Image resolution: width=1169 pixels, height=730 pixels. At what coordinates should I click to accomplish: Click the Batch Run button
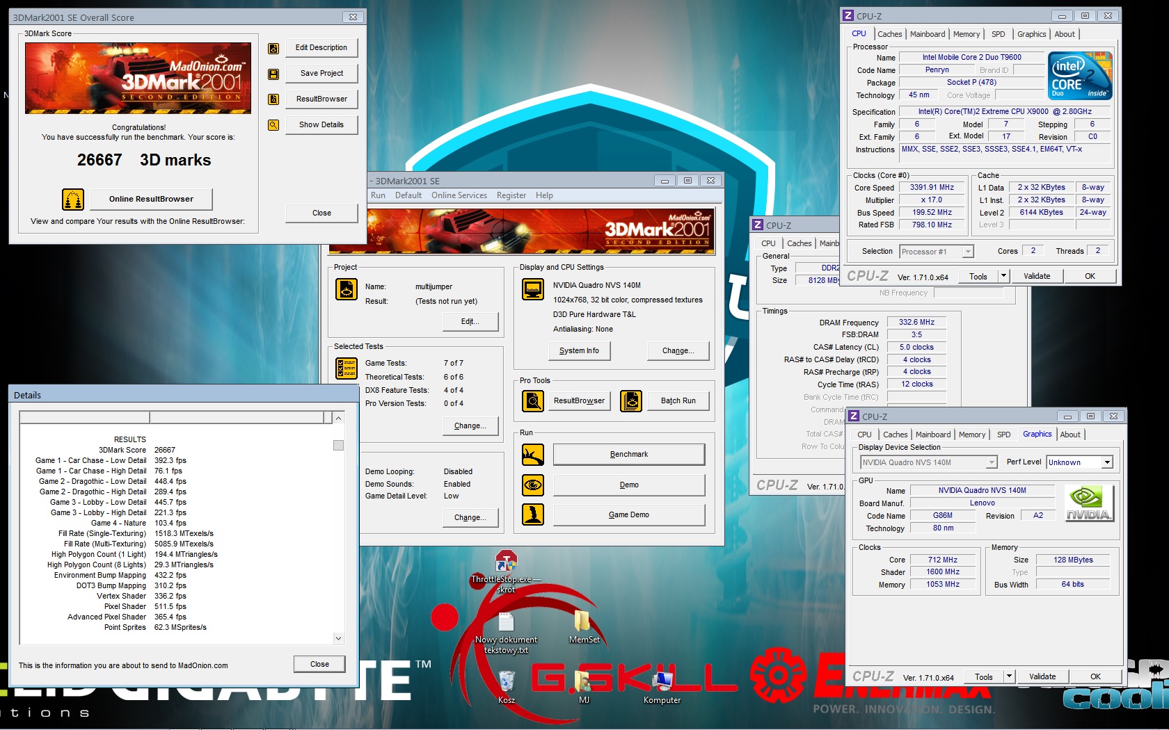click(x=678, y=401)
